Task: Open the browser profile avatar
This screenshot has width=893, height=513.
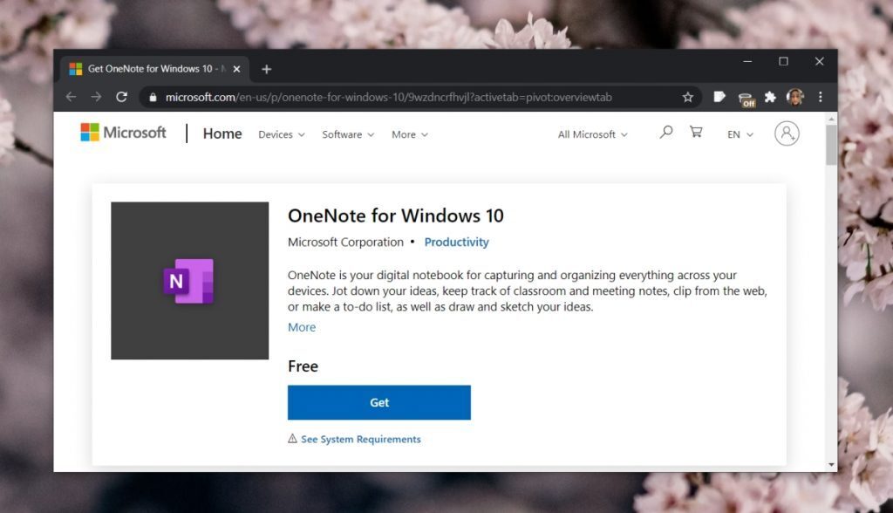Action: (795, 97)
